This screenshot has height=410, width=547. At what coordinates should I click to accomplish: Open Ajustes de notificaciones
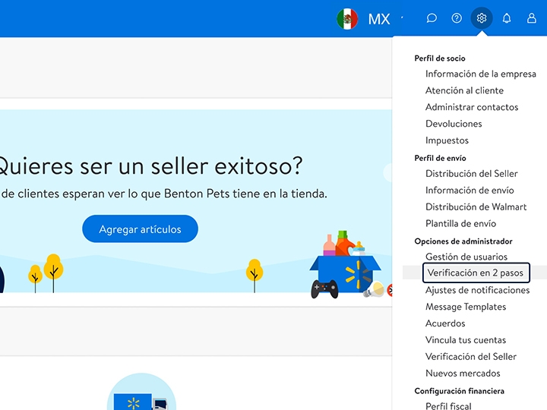pyautogui.click(x=477, y=290)
